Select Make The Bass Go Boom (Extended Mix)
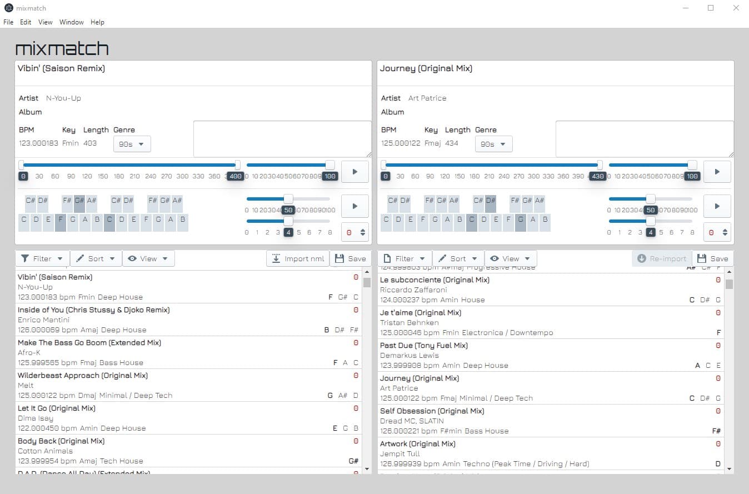 pyautogui.click(x=188, y=352)
